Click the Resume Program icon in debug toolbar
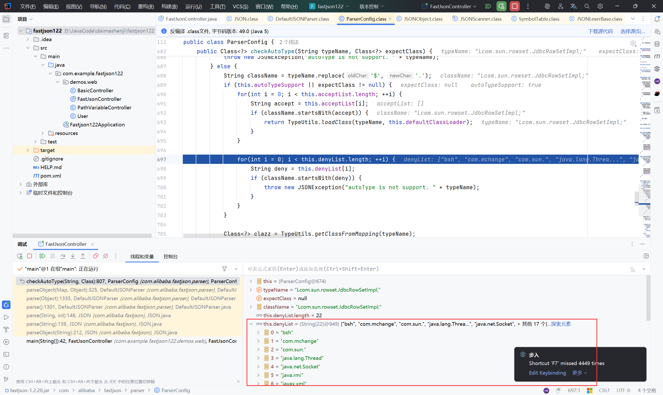Screen dimensions: 663x395 coord(42,256)
